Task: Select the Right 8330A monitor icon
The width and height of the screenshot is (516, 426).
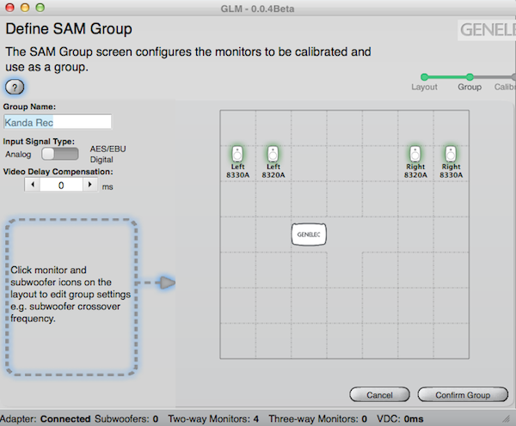Action: [451, 154]
